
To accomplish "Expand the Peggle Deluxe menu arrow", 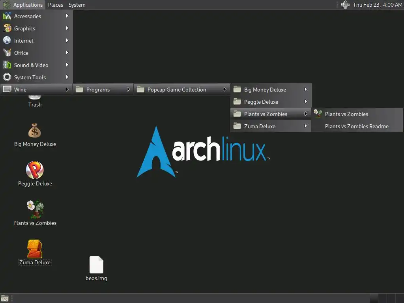I will coord(306,101).
